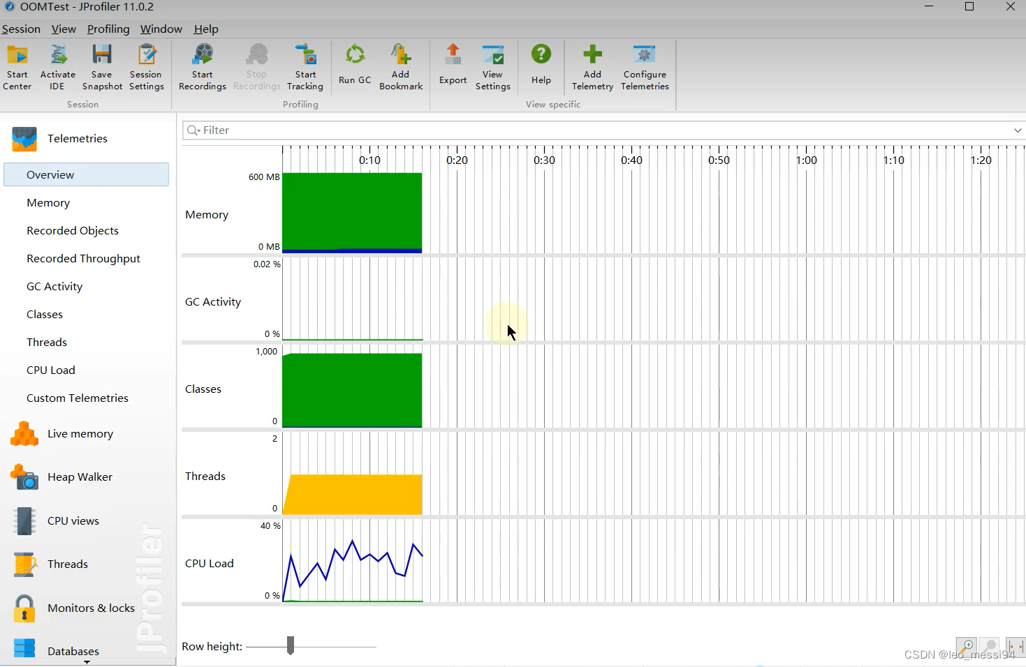Viewport: 1026px width, 667px height.
Task: Click the Row height slider handle
Action: click(291, 646)
